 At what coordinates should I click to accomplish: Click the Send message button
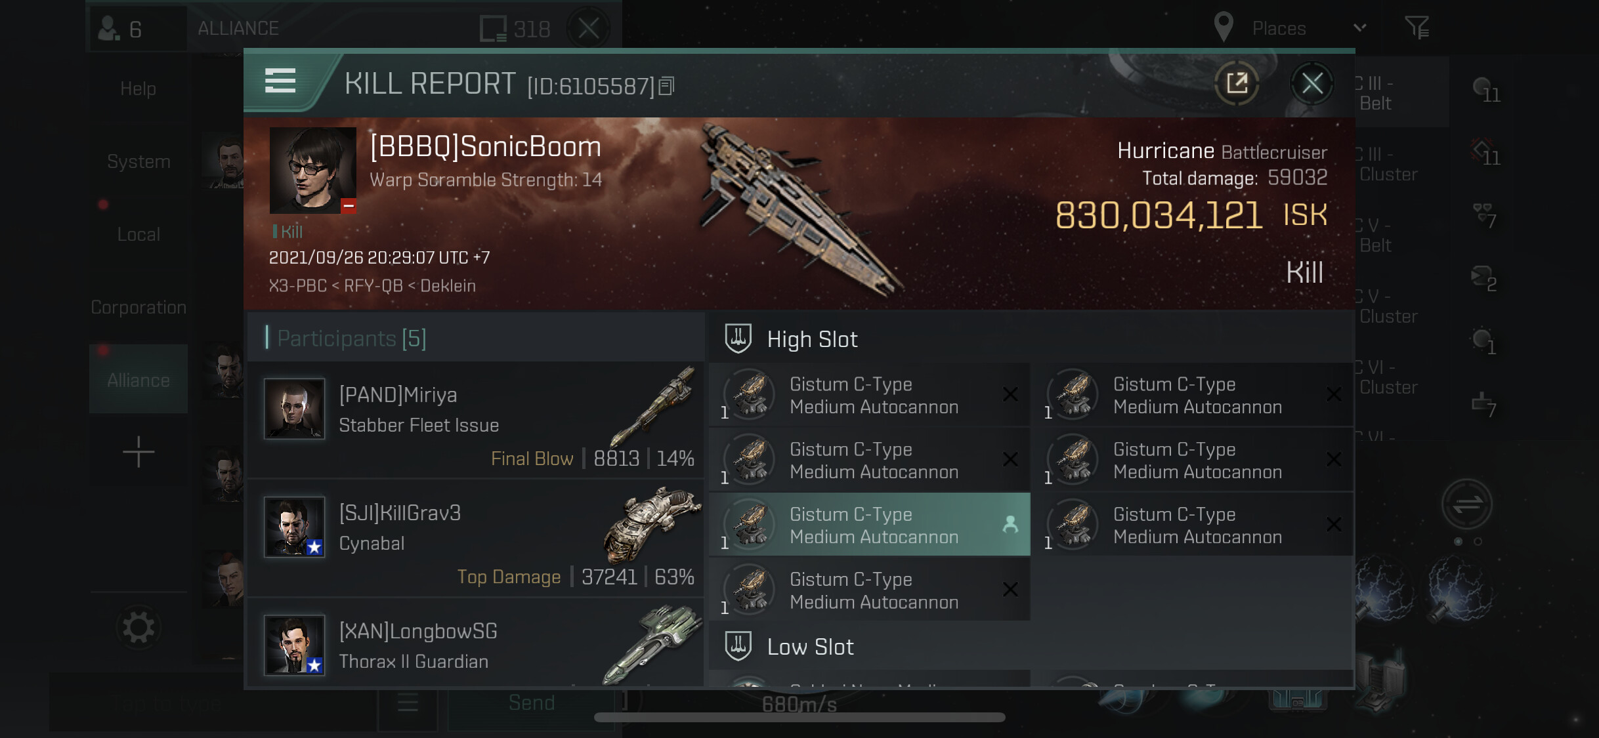click(x=532, y=703)
